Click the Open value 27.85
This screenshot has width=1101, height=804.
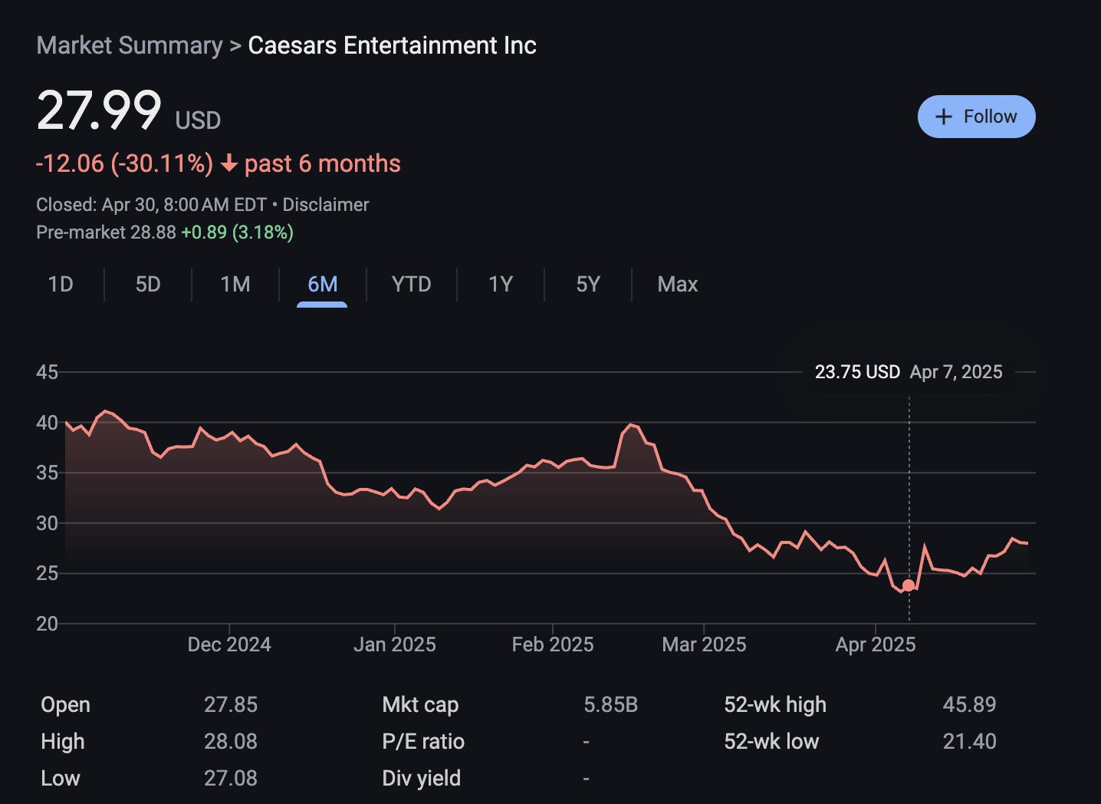231,704
